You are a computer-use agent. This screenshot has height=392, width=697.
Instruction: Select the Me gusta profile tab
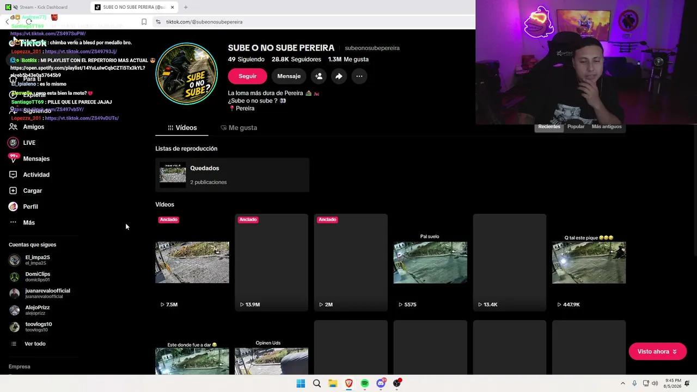tap(239, 127)
